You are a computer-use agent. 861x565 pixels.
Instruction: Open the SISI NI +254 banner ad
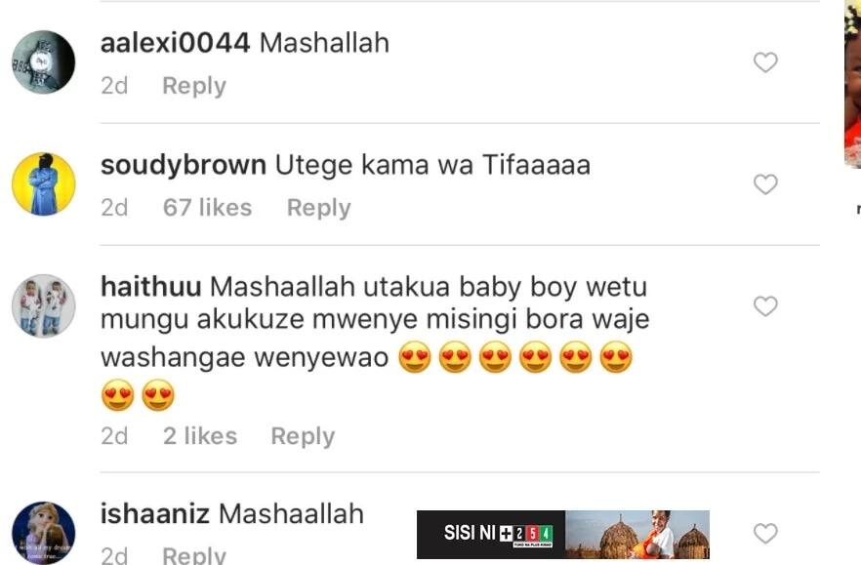pos(563,534)
